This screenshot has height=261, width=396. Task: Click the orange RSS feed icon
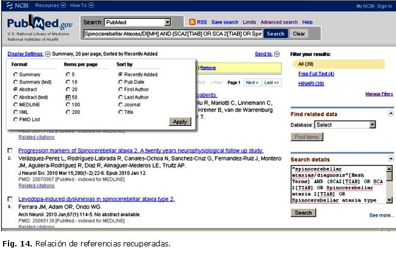(x=193, y=23)
